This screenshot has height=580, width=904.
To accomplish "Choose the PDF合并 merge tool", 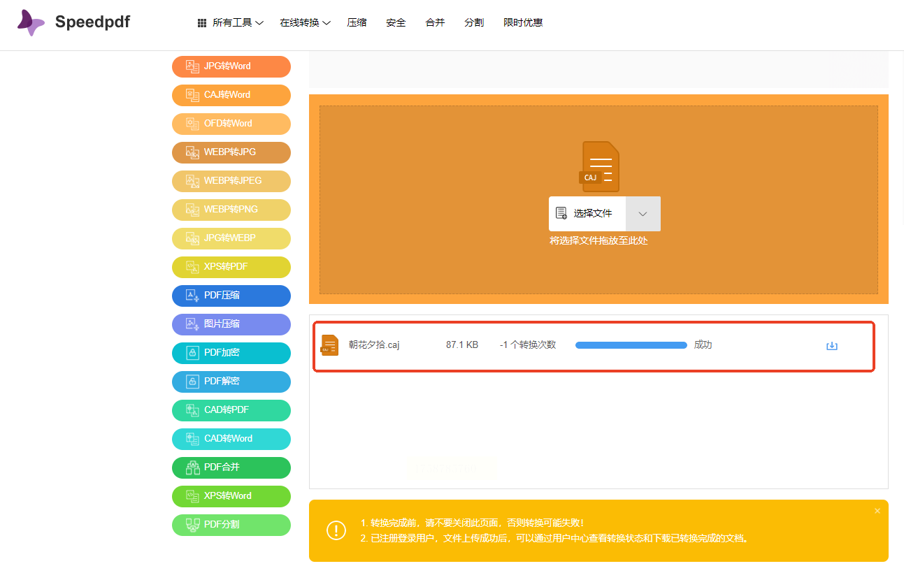I will [x=231, y=467].
